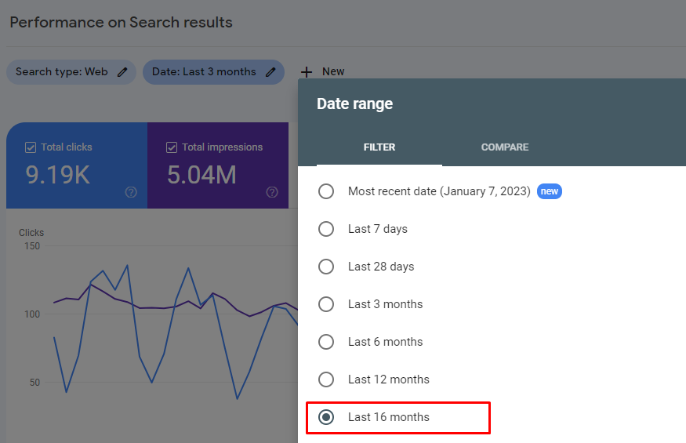Click the blue 'new' badge
The width and height of the screenshot is (686, 443).
pyautogui.click(x=550, y=191)
